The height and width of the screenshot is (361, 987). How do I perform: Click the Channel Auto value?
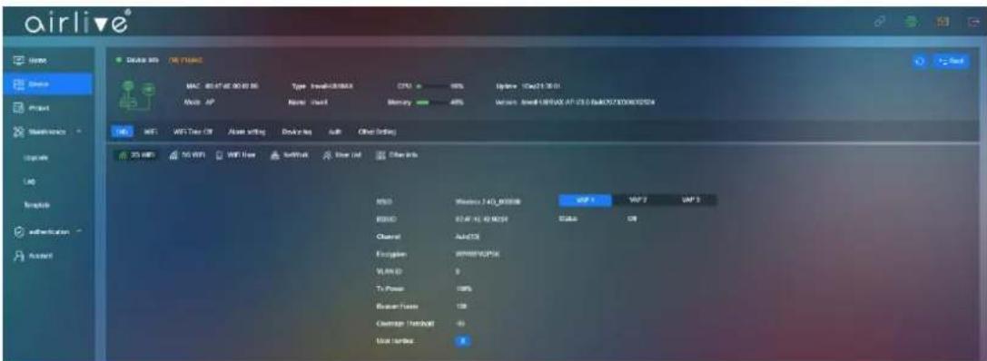pos(468,237)
